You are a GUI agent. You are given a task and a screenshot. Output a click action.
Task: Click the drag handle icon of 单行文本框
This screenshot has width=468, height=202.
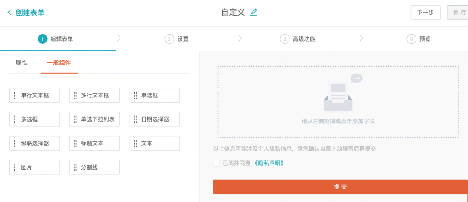click(15, 95)
